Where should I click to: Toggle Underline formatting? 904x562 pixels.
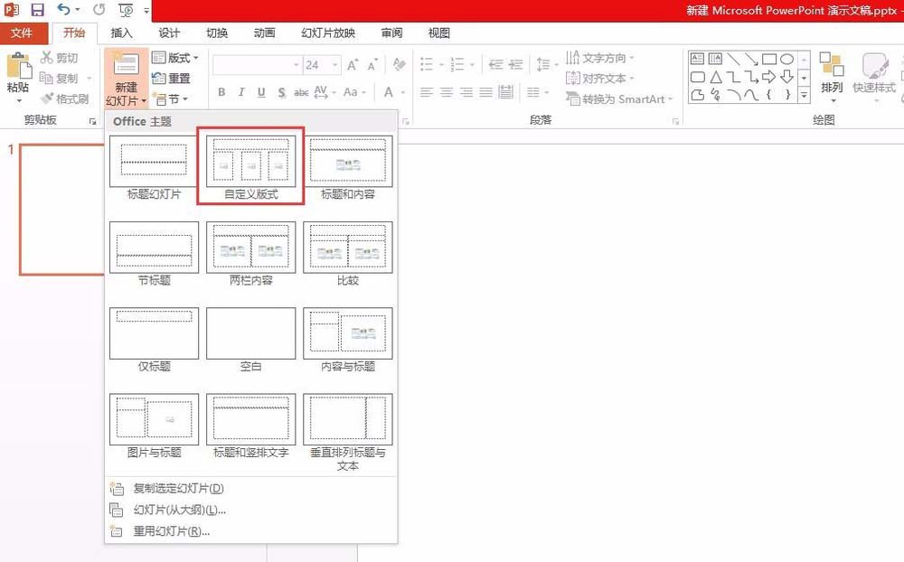(261, 92)
